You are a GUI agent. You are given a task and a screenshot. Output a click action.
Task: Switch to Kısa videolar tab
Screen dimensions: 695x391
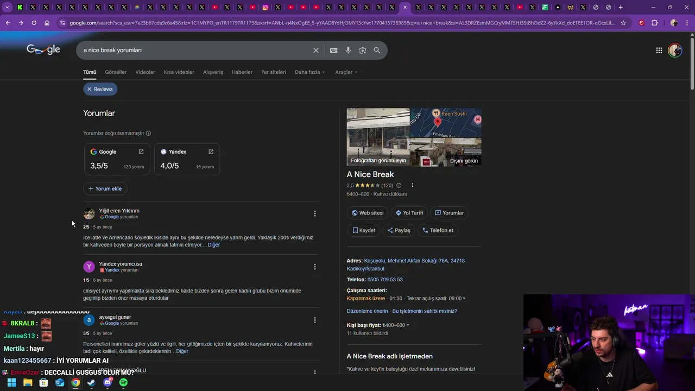[x=179, y=72]
